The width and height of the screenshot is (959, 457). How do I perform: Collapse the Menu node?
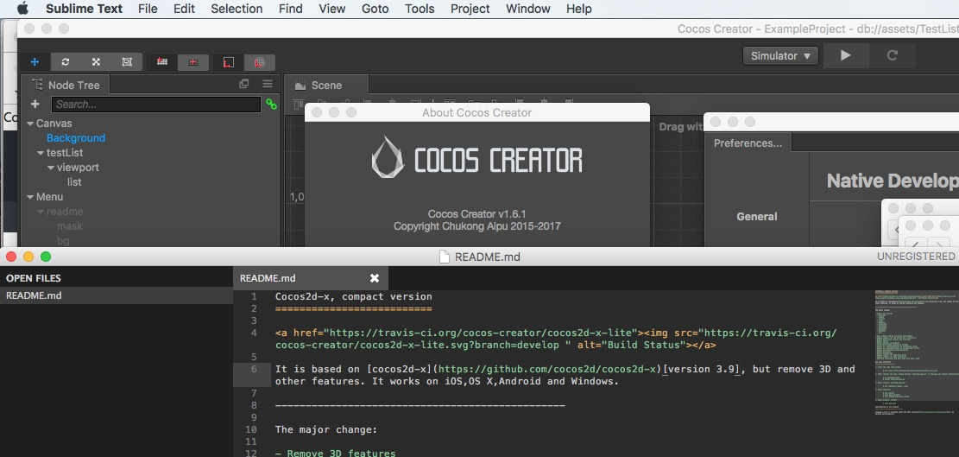click(x=30, y=197)
